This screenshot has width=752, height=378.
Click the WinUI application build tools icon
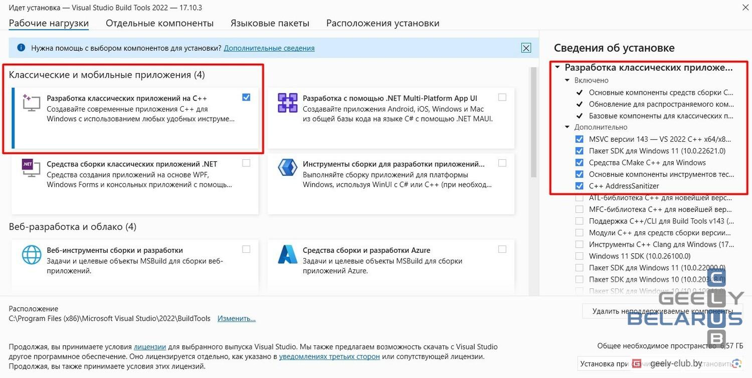click(288, 168)
